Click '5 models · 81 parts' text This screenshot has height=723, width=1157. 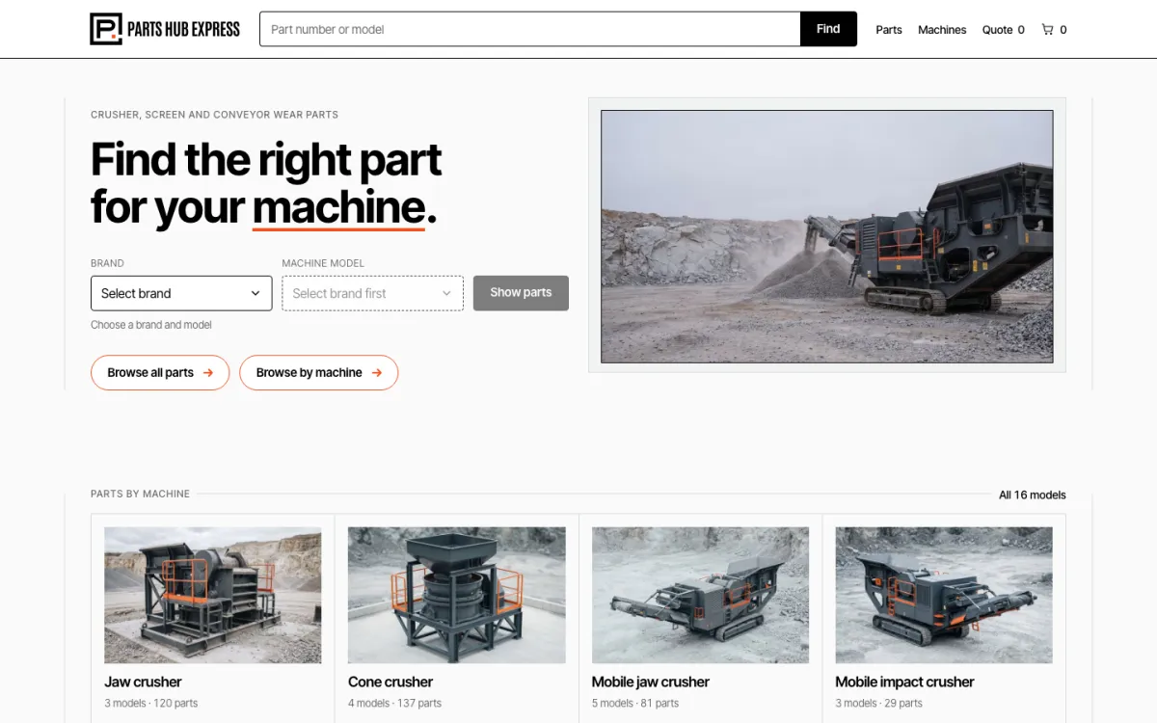(635, 704)
